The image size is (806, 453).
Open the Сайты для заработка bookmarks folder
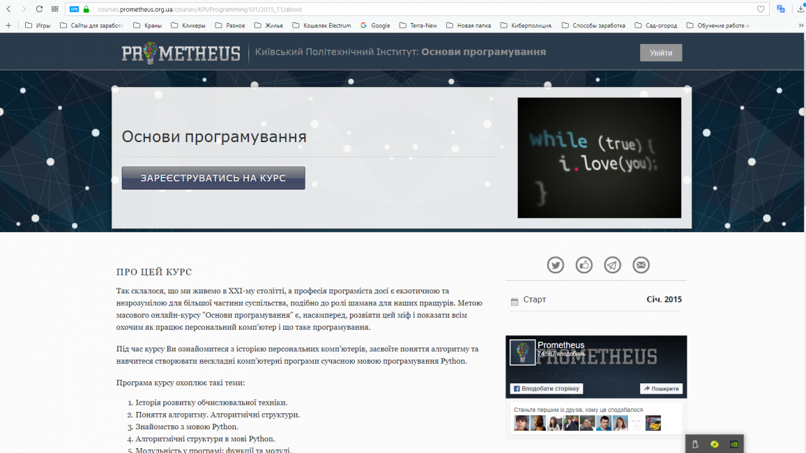(91, 25)
